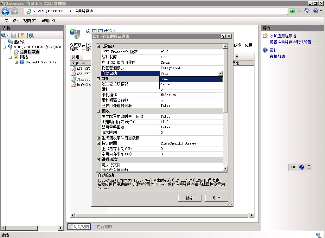325x238 pixels.
Task: Switch to 功能视图 tab
Action: coord(79,227)
